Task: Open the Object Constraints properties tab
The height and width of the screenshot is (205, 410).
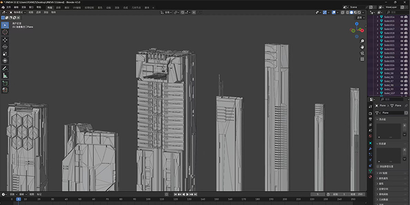Action: (x=370, y=166)
